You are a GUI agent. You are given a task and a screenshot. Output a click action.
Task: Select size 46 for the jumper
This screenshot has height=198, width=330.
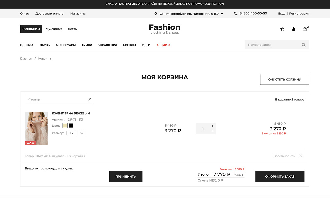[81, 133]
